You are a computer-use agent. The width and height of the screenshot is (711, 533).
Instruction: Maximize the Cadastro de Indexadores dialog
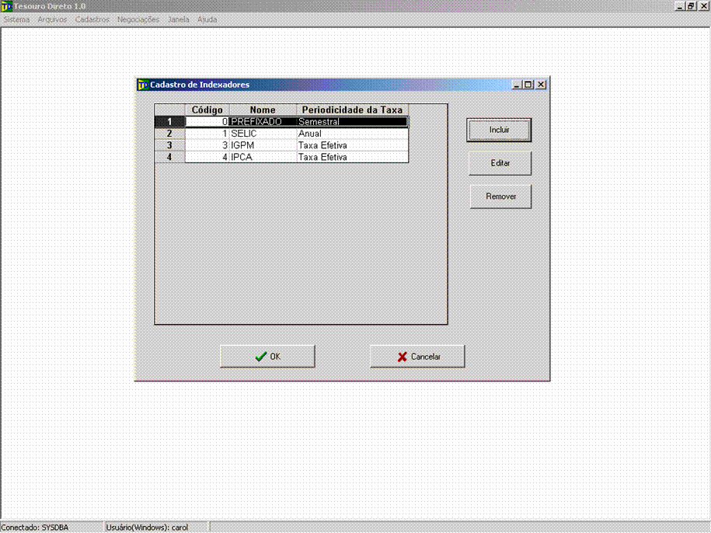pos(528,85)
